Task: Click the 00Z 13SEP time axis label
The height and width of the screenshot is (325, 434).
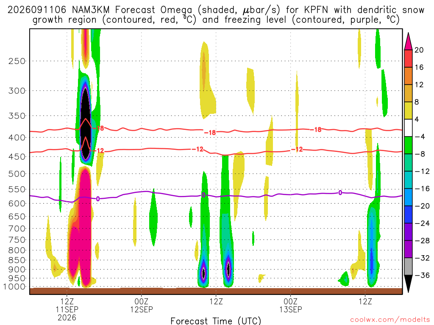Action: 291,306
